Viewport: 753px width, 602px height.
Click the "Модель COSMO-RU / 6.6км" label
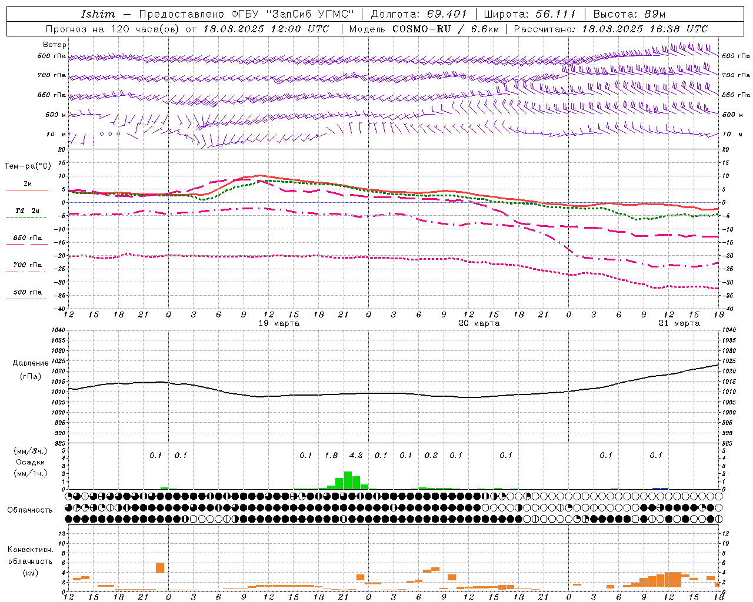pos(424,29)
